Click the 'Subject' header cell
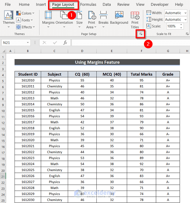 [54, 74]
